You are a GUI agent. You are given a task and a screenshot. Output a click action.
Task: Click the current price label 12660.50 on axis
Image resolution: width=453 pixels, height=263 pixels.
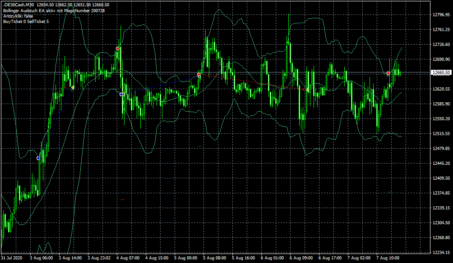pos(440,73)
